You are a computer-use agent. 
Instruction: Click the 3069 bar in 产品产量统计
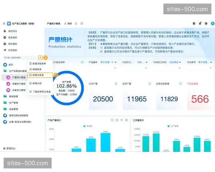[91, 145]
